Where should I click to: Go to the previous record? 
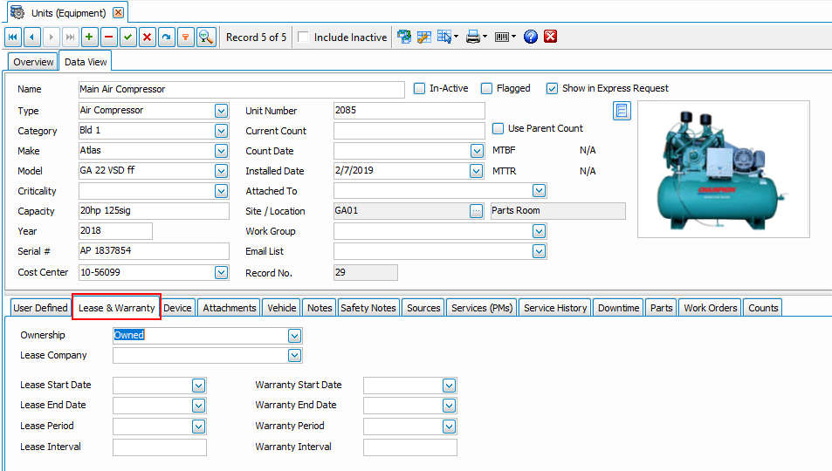pos(31,38)
